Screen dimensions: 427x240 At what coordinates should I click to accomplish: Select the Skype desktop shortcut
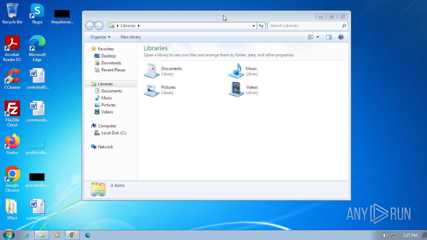(37, 14)
